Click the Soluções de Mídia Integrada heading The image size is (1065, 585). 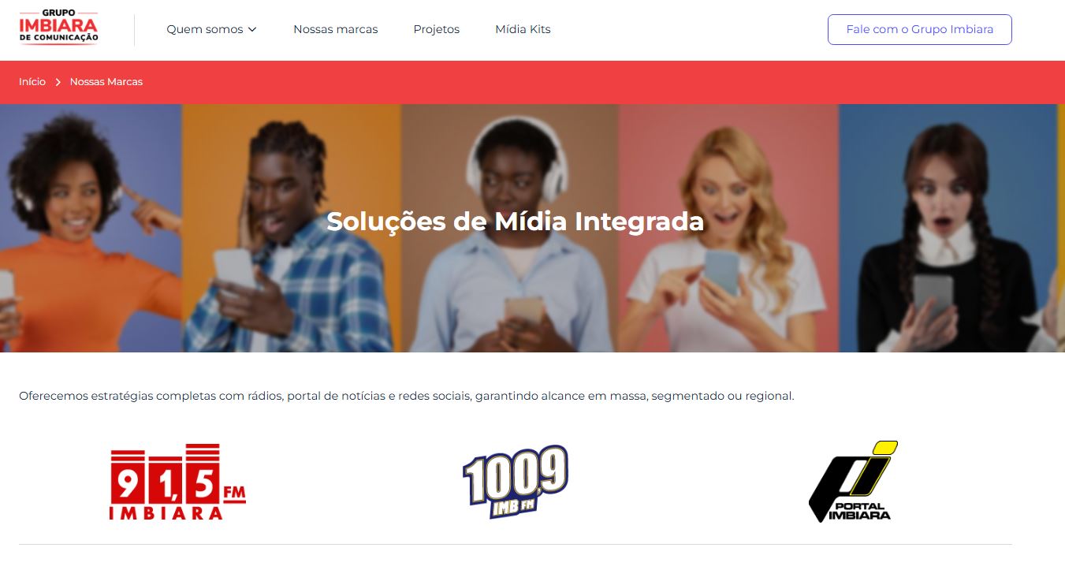(x=516, y=222)
